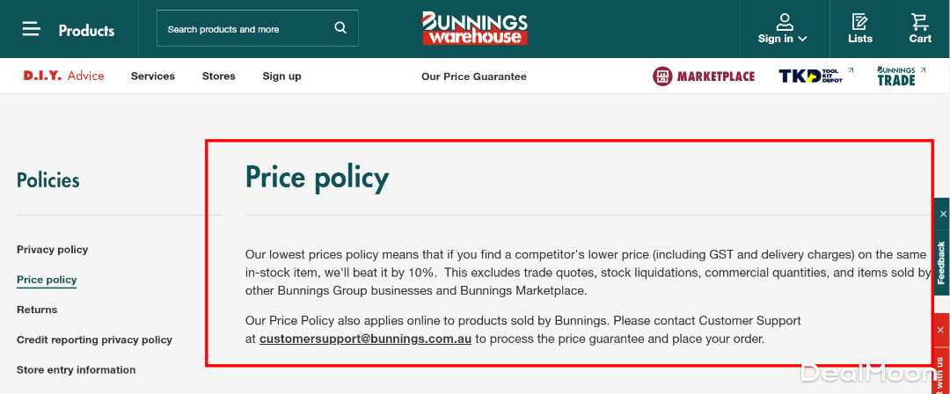Image resolution: width=950 pixels, height=394 pixels.
Task: Expand the Sign in dropdown chevron
Action: pyautogui.click(x=802, y=39)
